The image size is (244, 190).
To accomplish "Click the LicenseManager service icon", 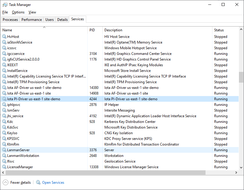I will click(4, 167).
